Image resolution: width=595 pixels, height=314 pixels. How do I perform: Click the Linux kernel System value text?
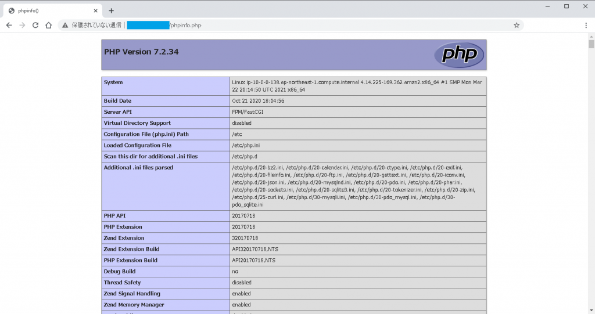pos(357,86)
